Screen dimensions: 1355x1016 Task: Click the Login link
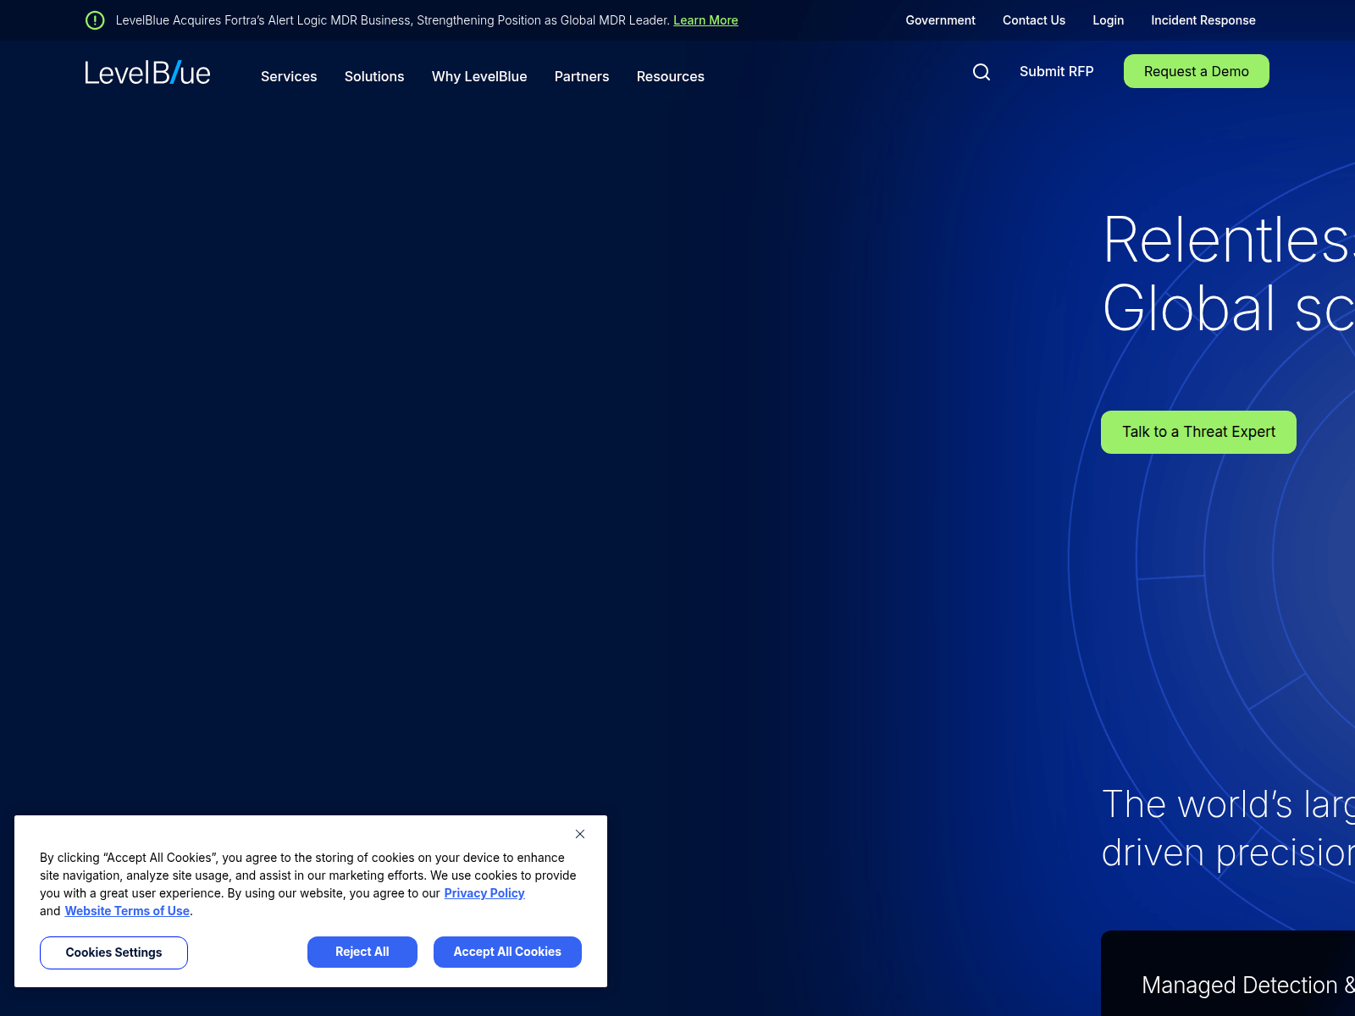tap(1108, 20)
